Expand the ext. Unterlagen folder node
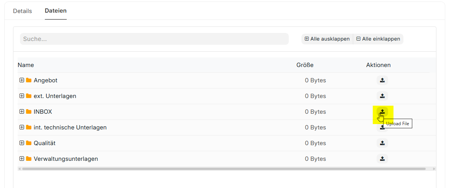Image resolution: width=451 pixels, height=188 pixels. coord(22,96)
